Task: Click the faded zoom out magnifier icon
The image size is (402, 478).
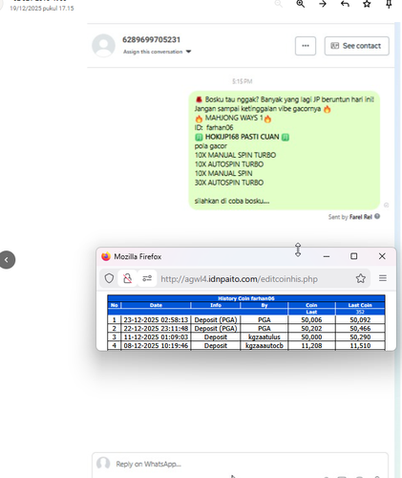Action: pyautogui.click(x=279, y=4)
